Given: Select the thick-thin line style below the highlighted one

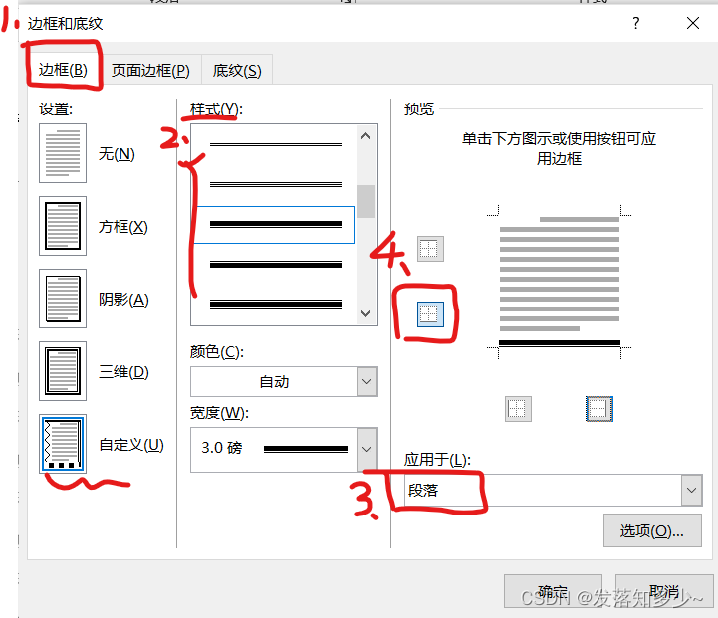Looking at the screenshot, I should click(x=275, y=265).
